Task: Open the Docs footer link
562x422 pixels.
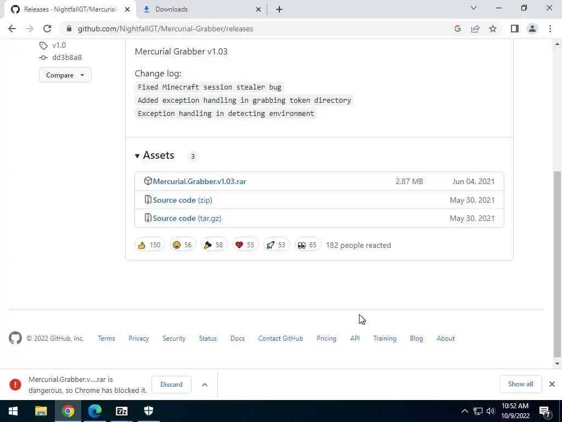Action: 237,338
